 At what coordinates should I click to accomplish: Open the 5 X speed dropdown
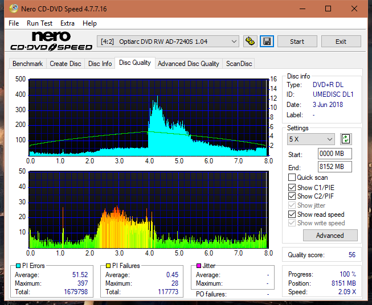pos(311,139)
